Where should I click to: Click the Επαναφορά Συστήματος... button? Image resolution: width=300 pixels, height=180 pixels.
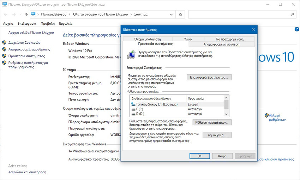pyautogui.click(x=209, y=77)
